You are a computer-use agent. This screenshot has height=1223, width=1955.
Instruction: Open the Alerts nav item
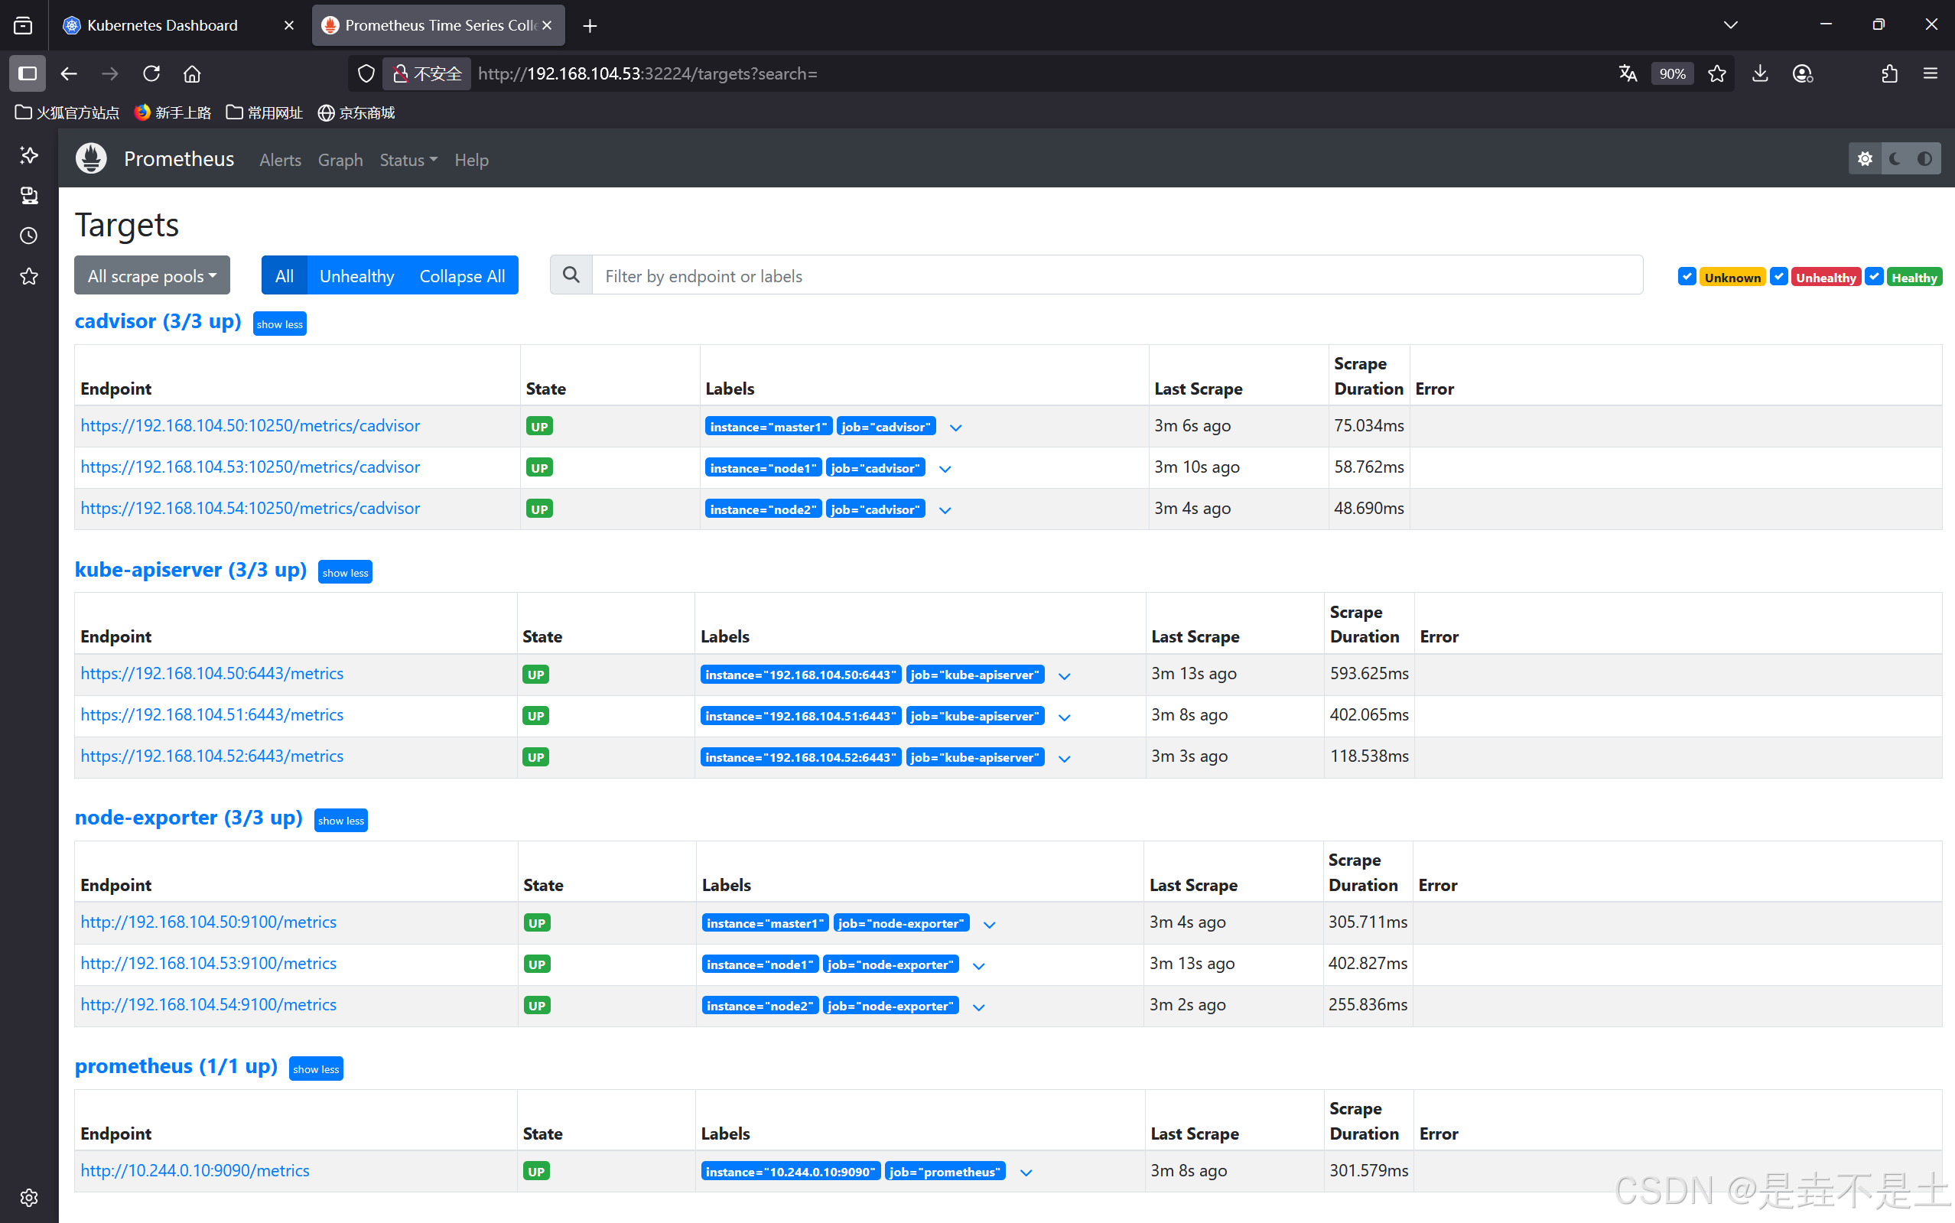click(280, 159)
